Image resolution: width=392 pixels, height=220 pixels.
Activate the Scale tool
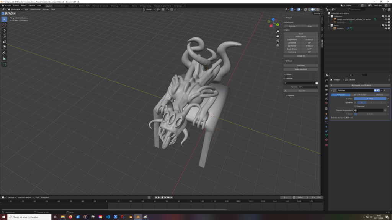[4, 42]
